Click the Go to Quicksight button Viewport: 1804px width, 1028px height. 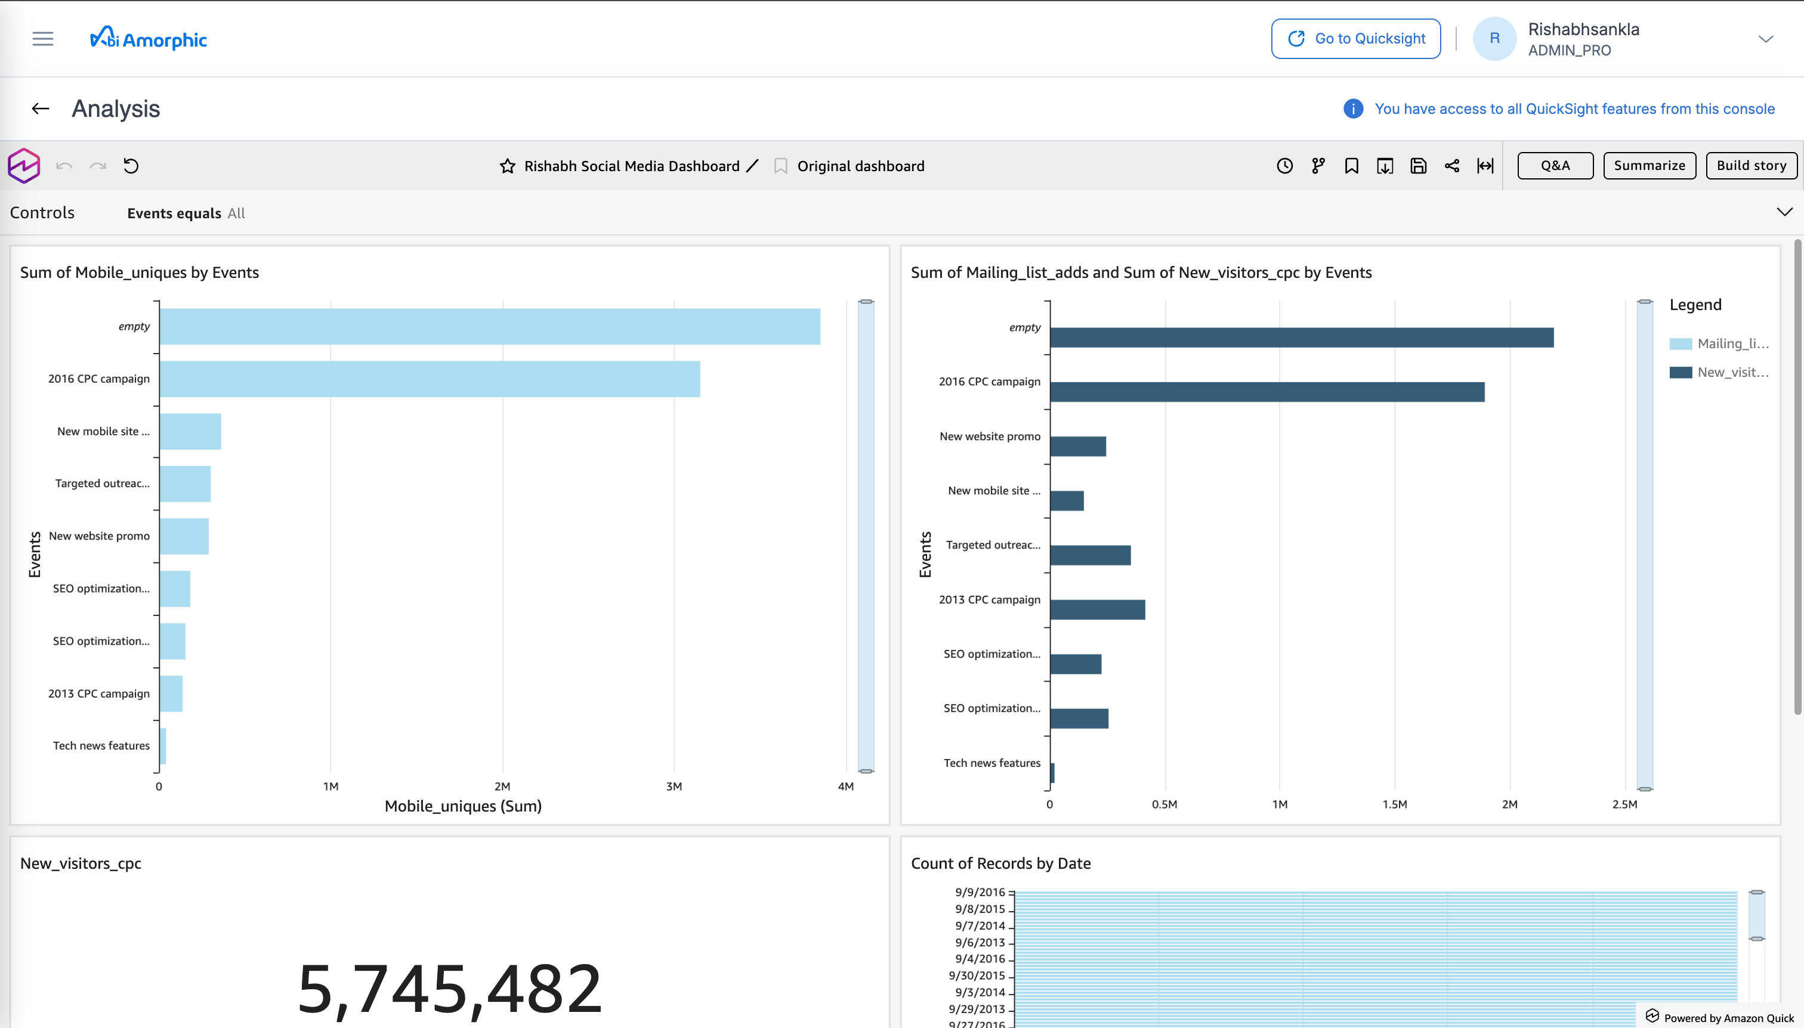1355,38
